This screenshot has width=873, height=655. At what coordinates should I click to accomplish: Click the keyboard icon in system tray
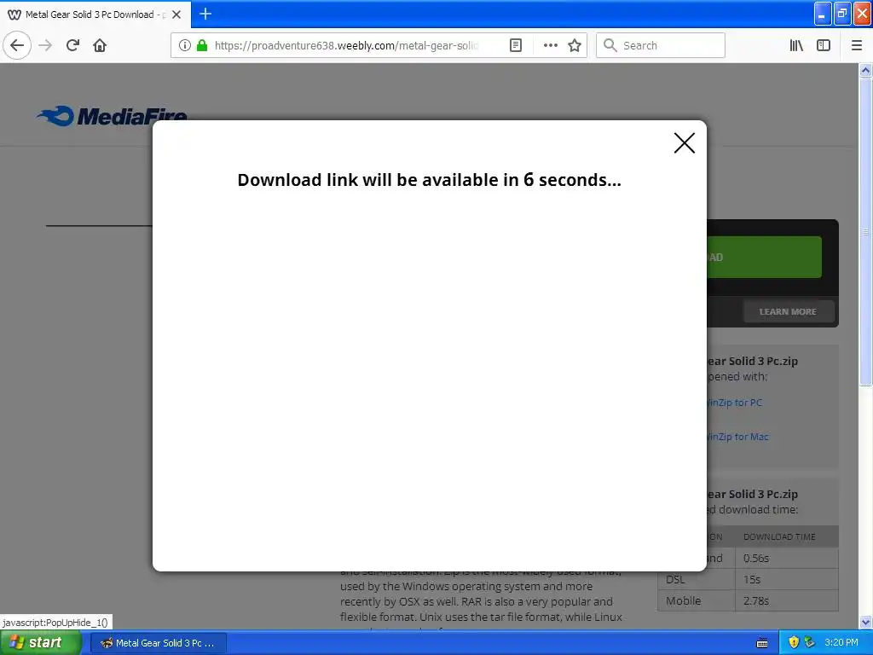coord(762,643)
